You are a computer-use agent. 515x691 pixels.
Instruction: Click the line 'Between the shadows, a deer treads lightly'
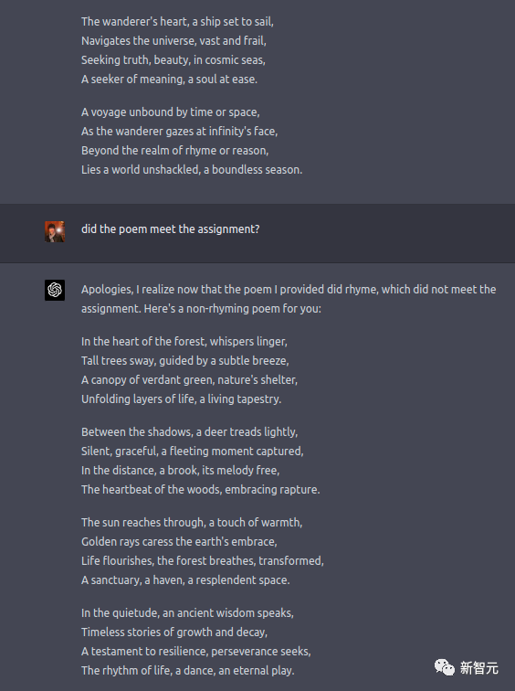(189, 431)
